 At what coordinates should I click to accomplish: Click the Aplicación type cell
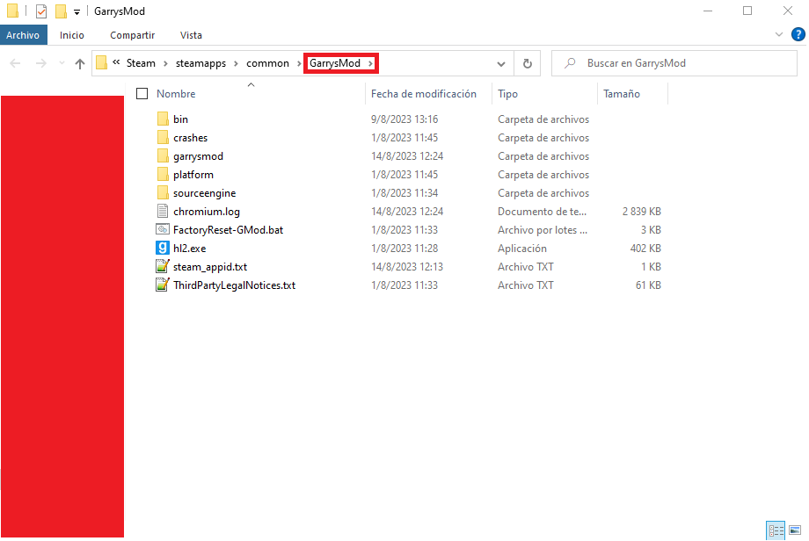point(522,249)
